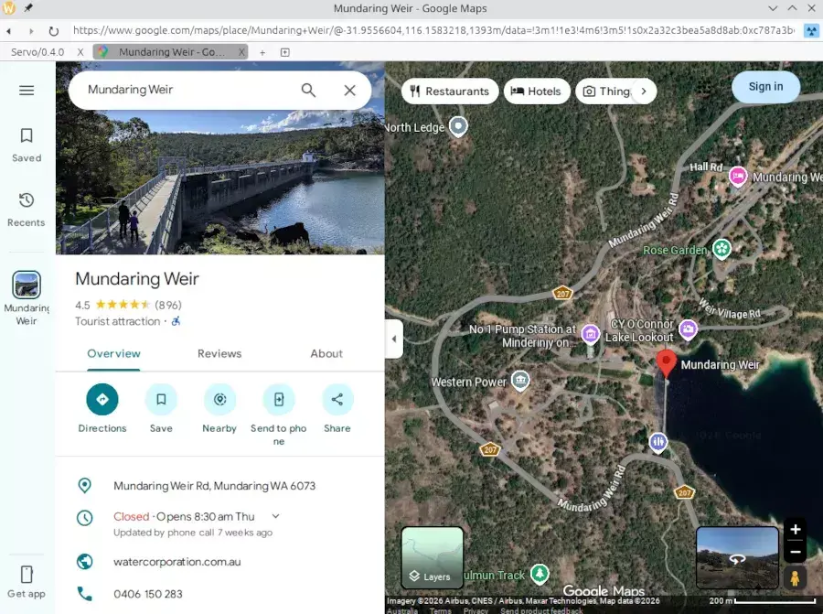Open Privacy link in map footer
The image size is (823, 614).
coord(476,610)
